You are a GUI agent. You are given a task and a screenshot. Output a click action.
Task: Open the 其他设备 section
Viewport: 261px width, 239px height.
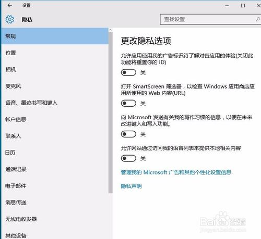tap(55, 234)
